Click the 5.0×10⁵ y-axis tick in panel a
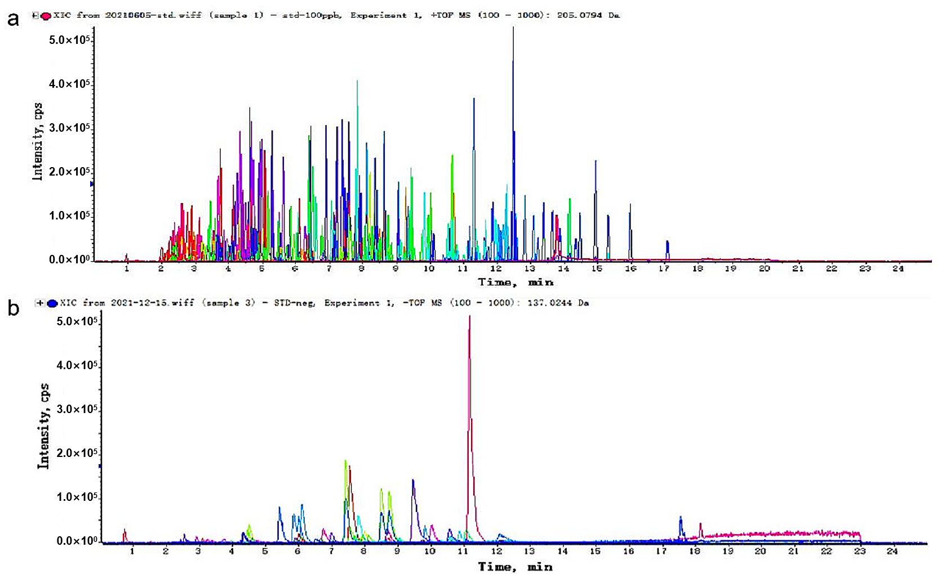946x574 pixels. pyautogui.click(x=69, y=40)
